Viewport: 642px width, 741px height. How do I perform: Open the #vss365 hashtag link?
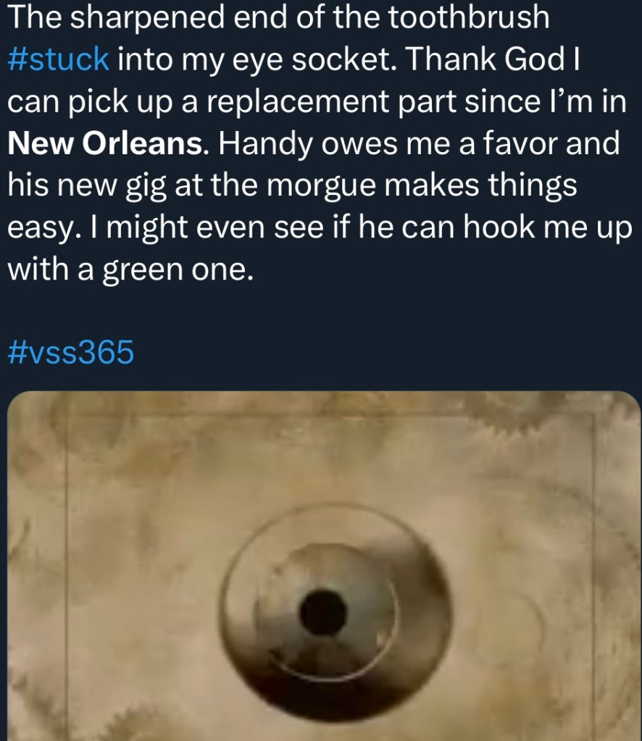(x=71, y=352)
